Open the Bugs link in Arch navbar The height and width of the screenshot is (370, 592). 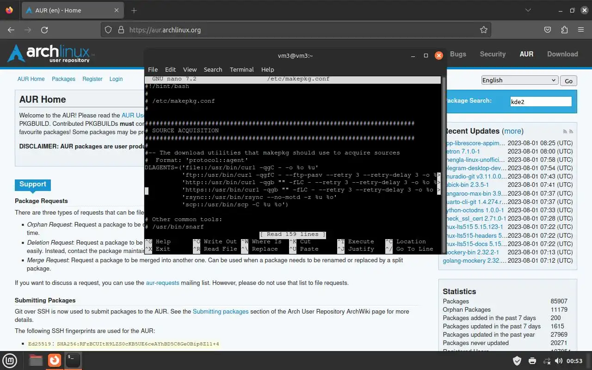(458, 54)
